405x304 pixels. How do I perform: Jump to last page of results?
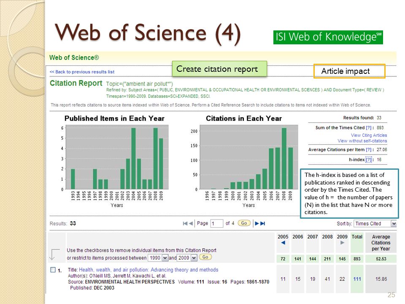tap(263, 224)
